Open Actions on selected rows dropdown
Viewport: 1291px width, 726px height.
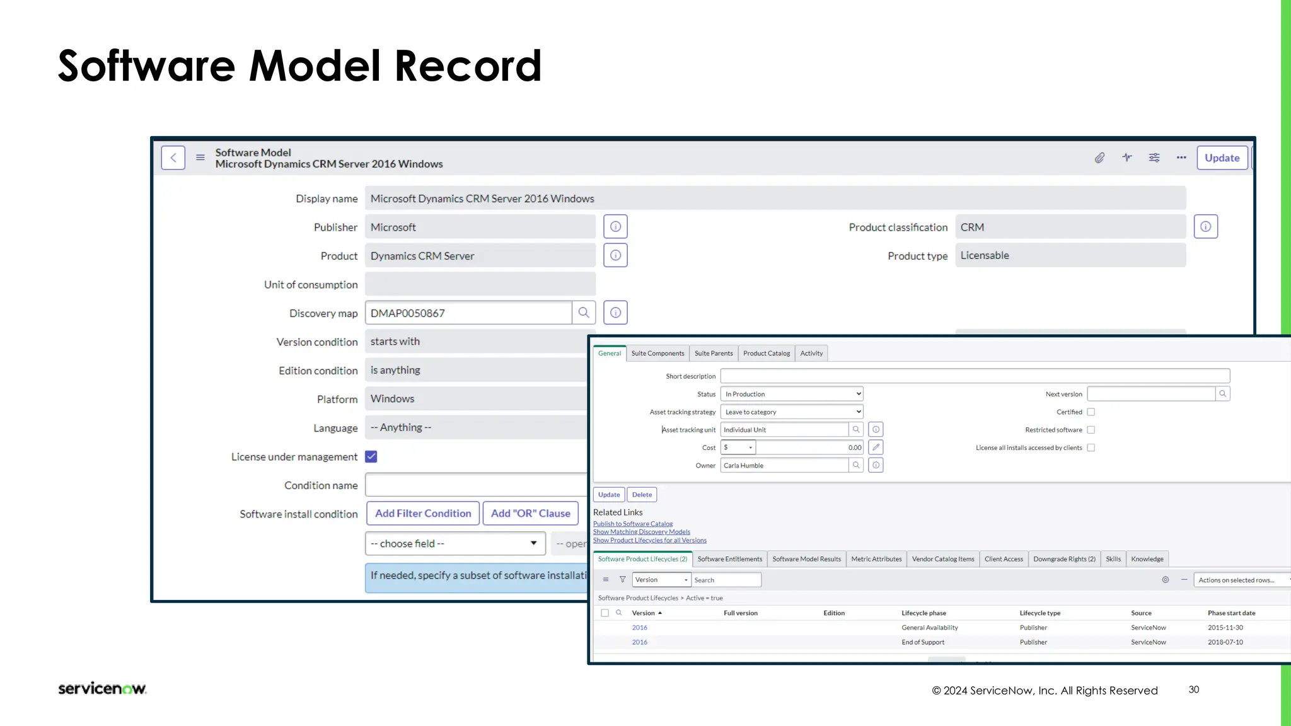1242,580
